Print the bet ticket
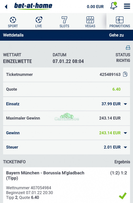This screenshot has width=133, height=203. pyautogui.click(x=128, y=48)
